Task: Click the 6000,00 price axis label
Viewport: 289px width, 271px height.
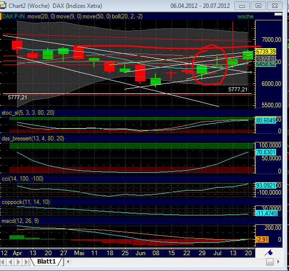Action: (x=271, y=84)
